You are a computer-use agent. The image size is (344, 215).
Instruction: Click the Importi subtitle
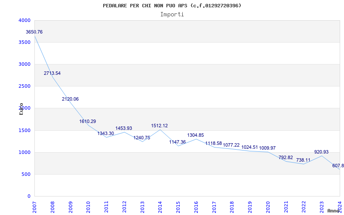coord(172,14)
